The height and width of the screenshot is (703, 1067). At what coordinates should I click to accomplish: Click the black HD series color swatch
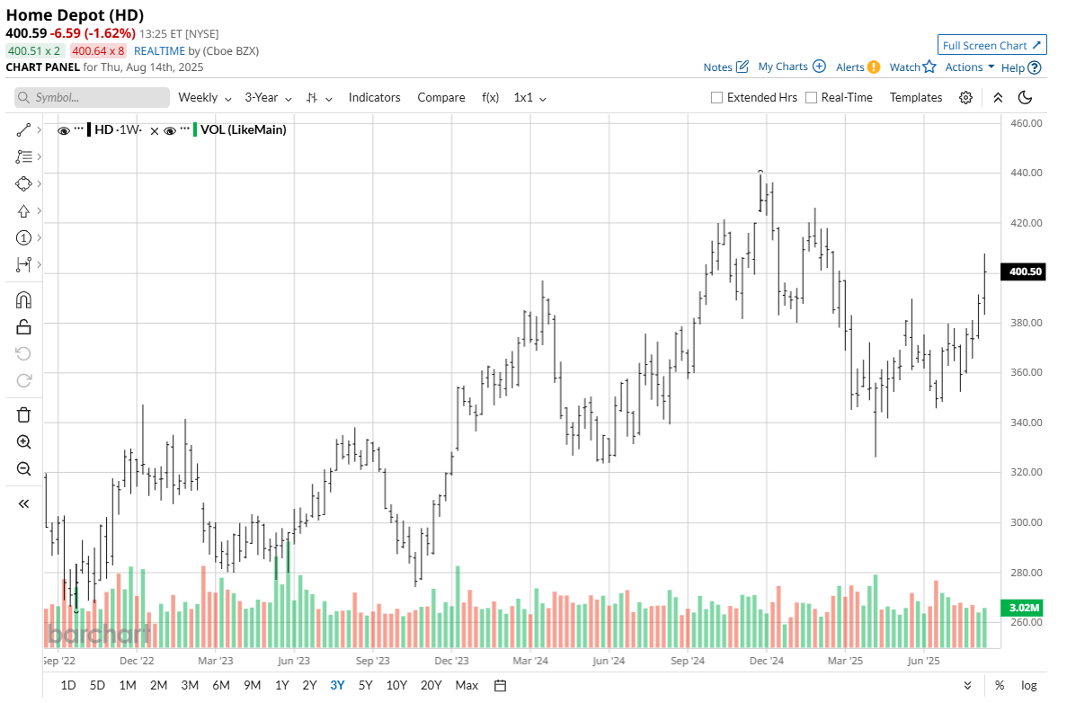click(x=89, y=129)
